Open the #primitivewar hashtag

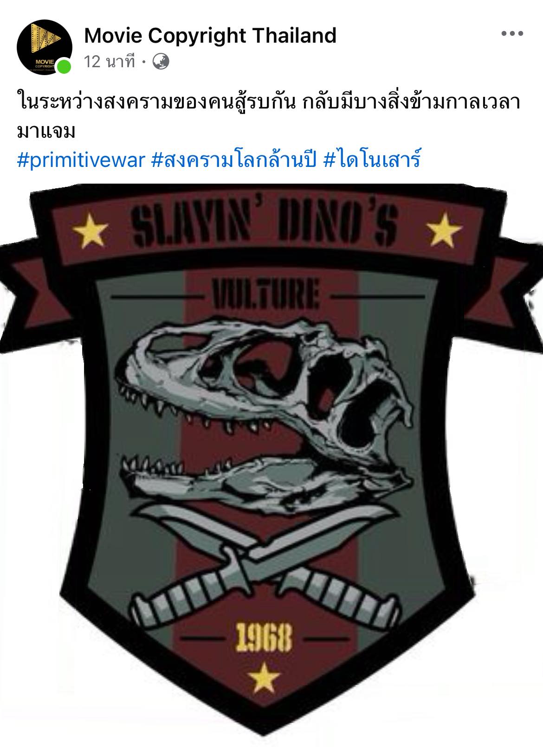point(81,160)
